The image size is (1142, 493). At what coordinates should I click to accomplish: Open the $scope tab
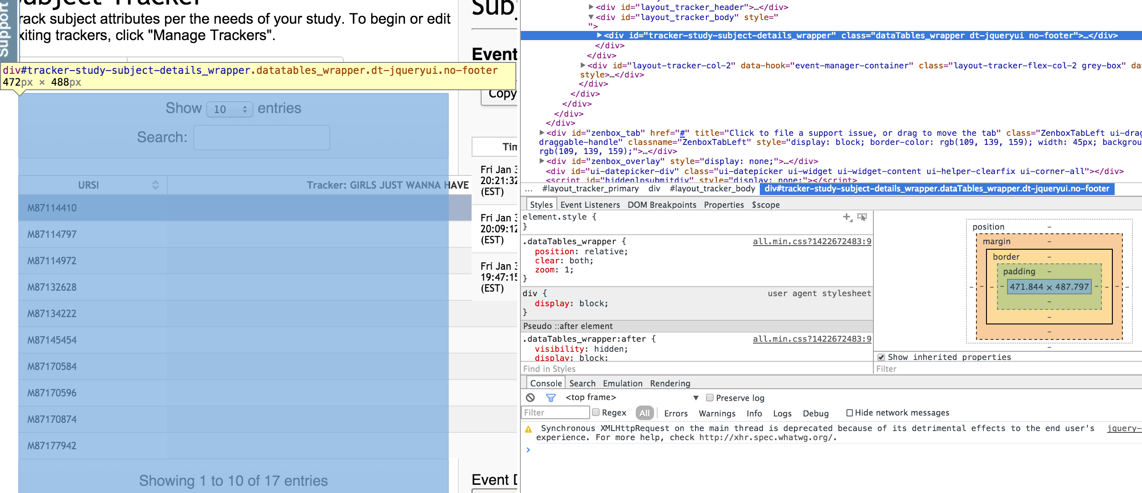(766, 205)
